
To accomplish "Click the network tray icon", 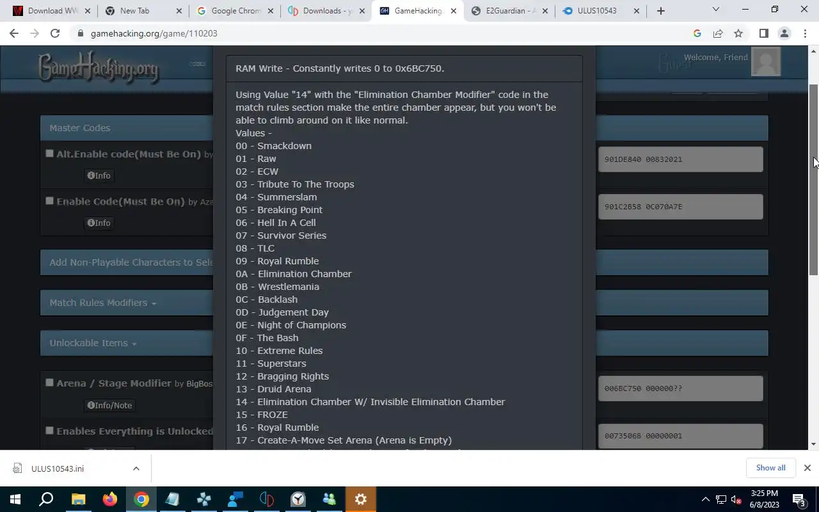I will click(721, 499).
